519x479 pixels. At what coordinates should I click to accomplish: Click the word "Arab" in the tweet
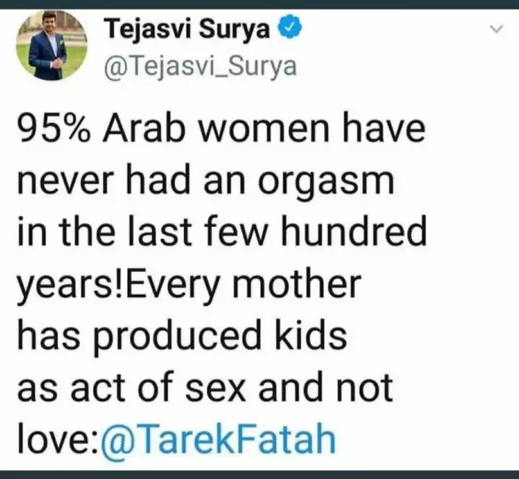coord(143,128)
